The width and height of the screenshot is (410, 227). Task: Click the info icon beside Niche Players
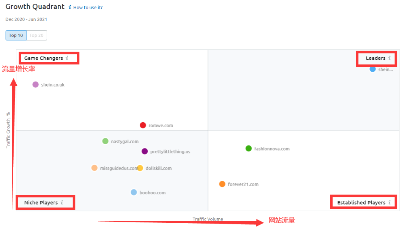[x=62, y=202]
